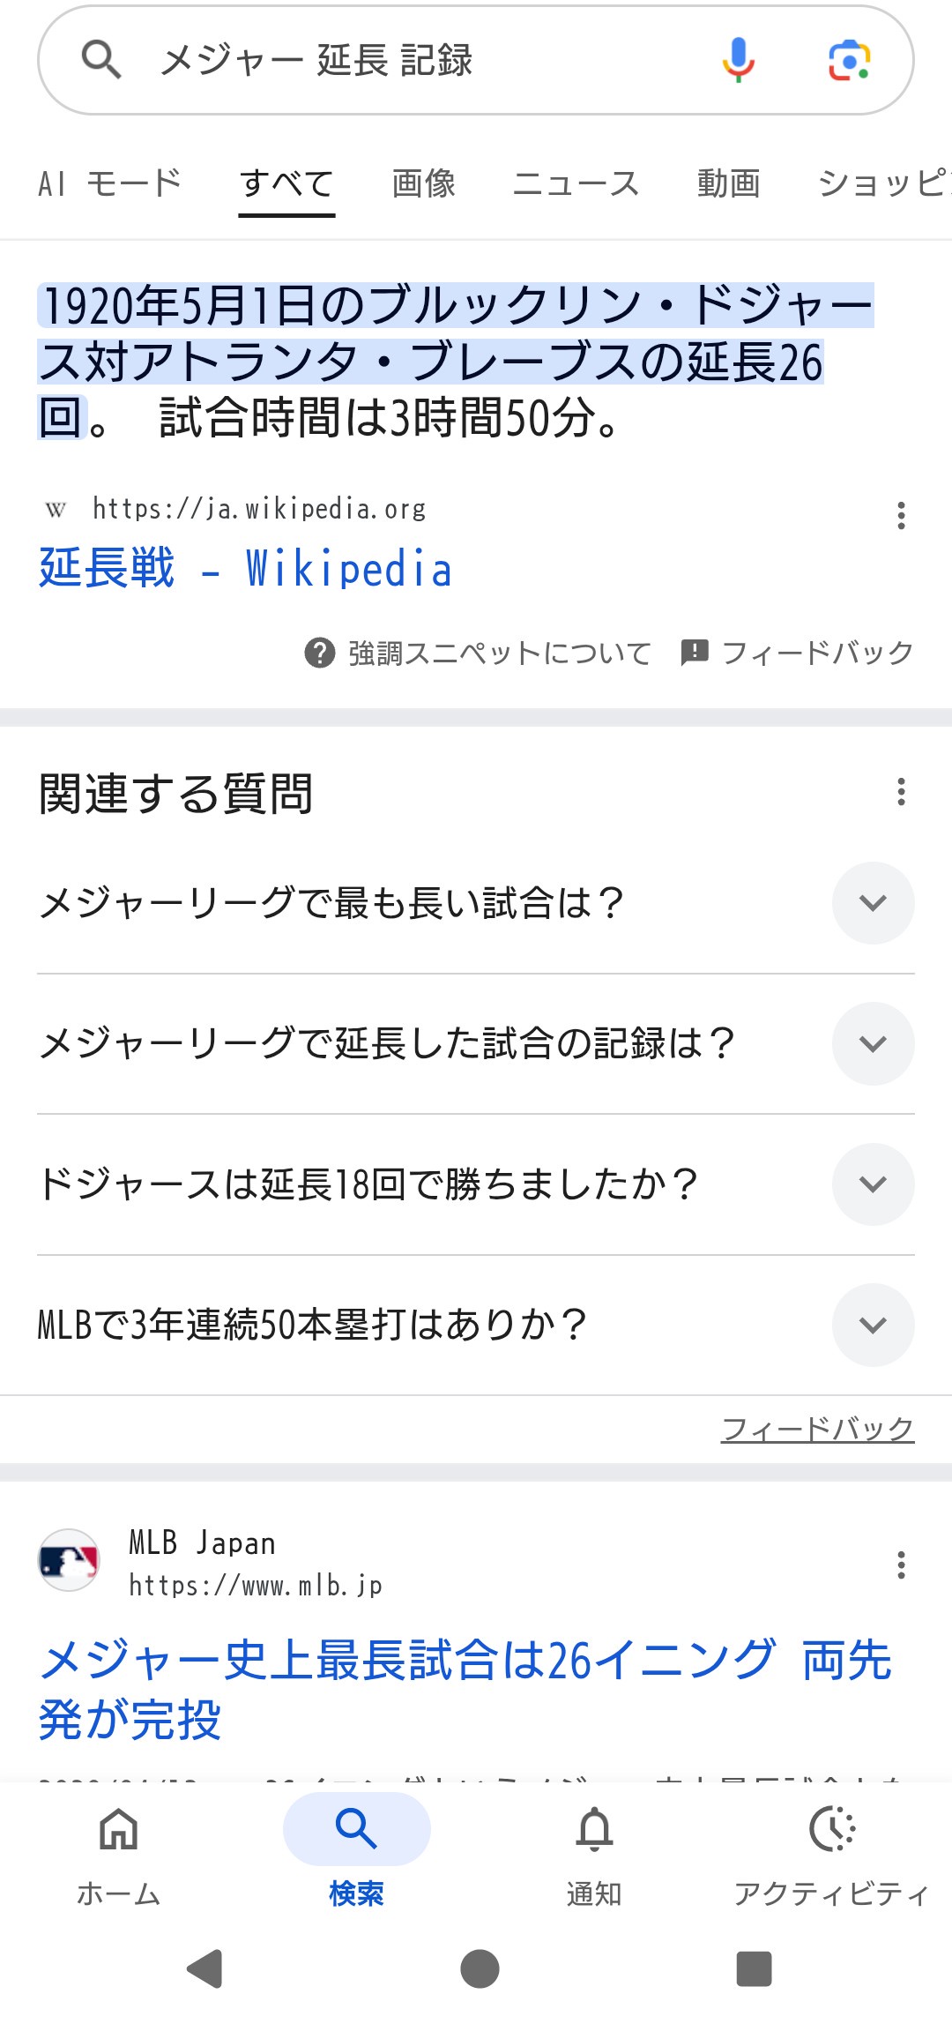Open Google Lens camera search
This screenshot has width=952, height=2024.
[x=849, y=60]
